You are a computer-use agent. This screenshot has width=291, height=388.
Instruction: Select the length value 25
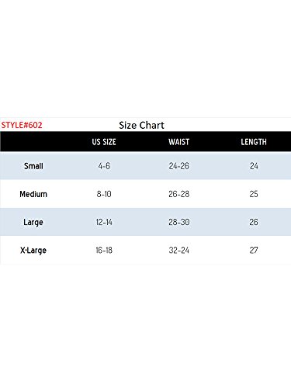[254, 194]
